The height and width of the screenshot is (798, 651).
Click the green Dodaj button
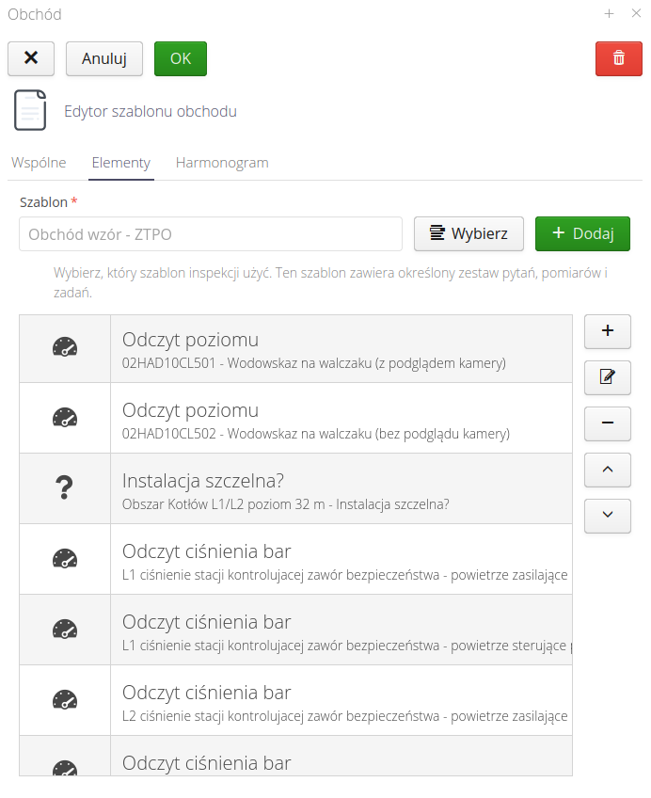pos(582,233)
